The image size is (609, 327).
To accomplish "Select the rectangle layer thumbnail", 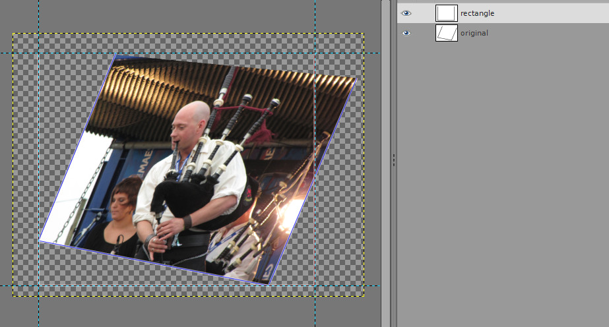I will pos(446,13).
